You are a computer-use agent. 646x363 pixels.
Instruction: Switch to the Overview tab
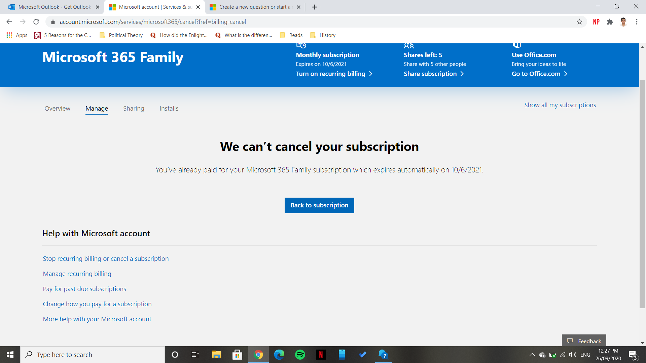(58, 109)
